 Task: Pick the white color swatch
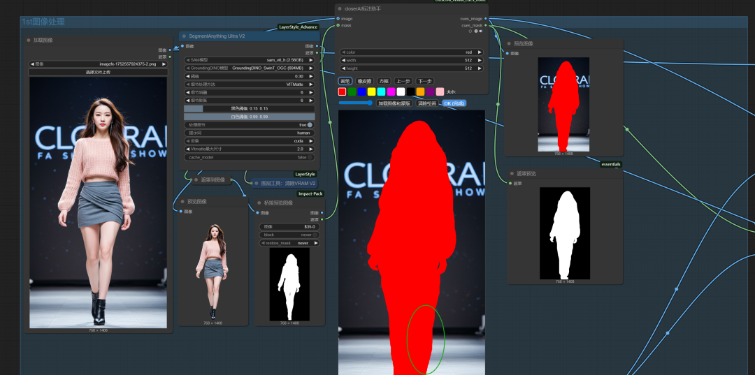(401, 91)
